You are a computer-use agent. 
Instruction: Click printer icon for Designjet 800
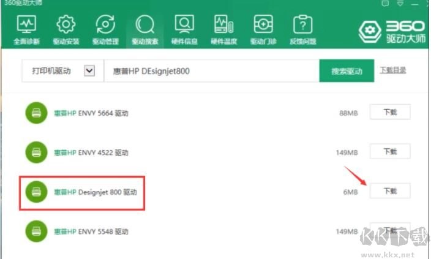tap(36, 192)
